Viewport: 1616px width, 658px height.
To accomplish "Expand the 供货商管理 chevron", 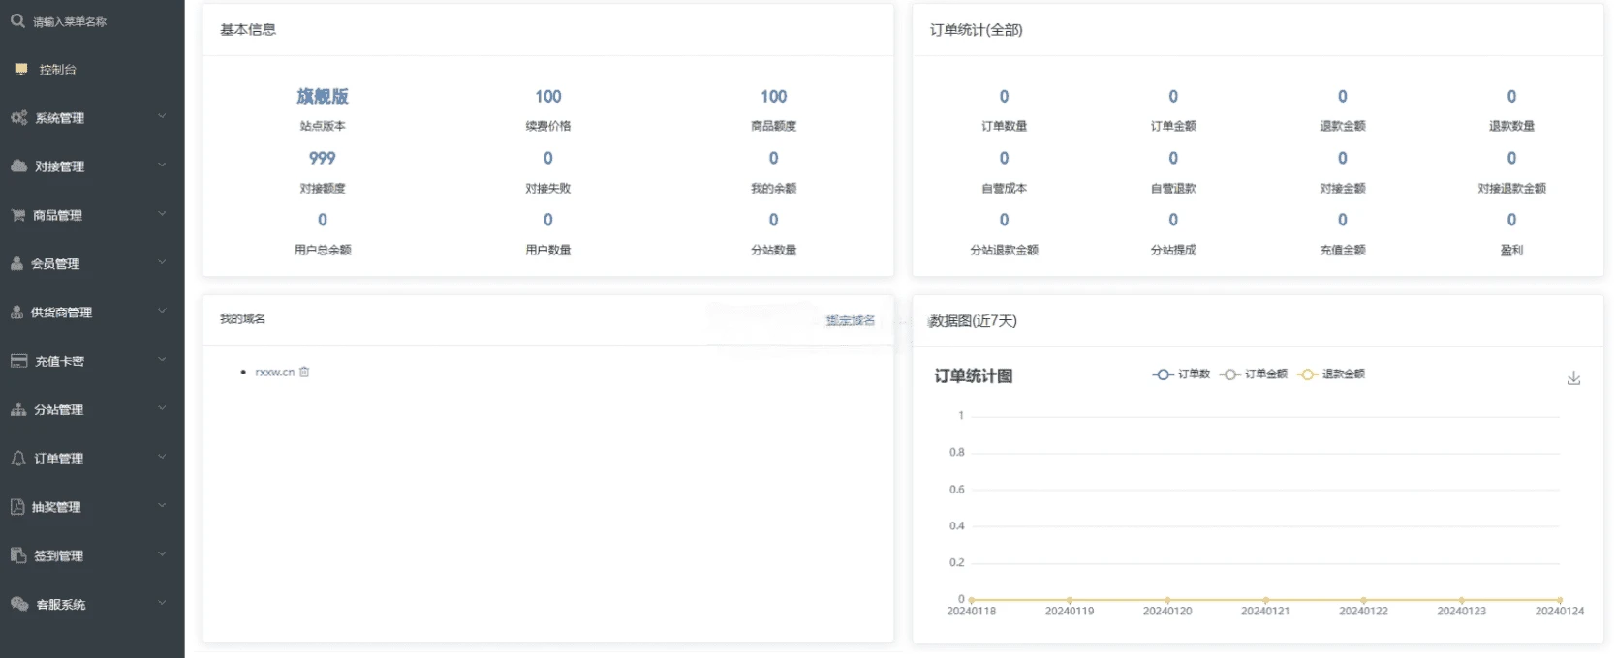I will (162, 312).
